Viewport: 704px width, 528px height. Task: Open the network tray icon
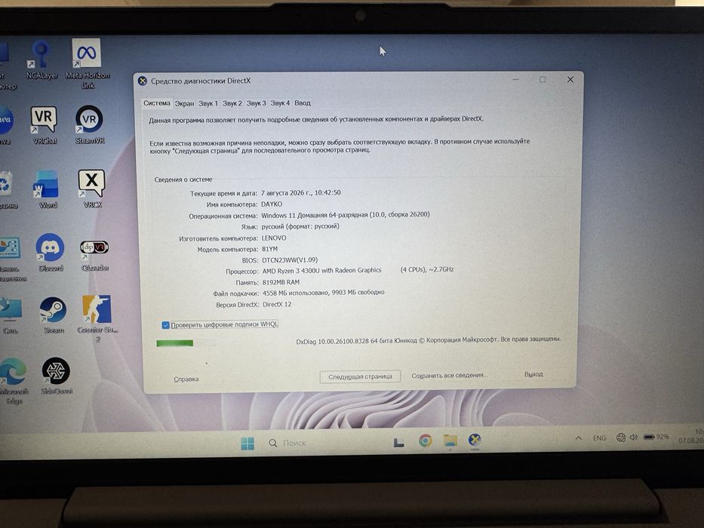coord(620,437)
